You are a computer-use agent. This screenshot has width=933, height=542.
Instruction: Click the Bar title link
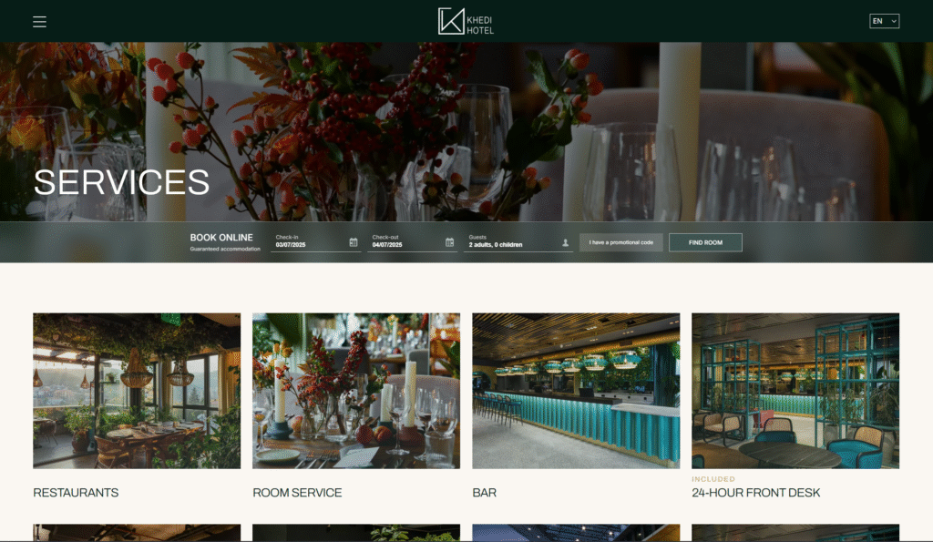coord(485,493)
